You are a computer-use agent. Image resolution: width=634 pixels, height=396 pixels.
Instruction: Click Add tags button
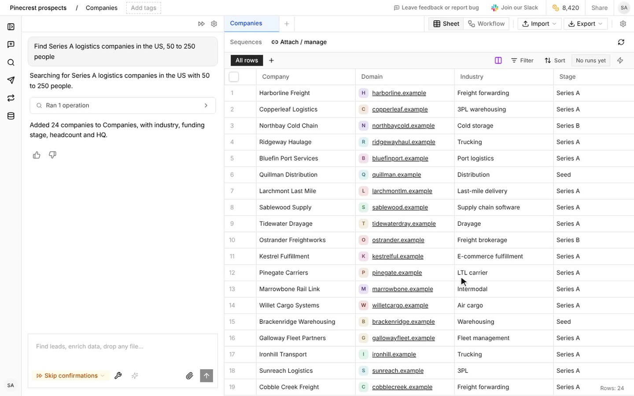pos(144,7)
